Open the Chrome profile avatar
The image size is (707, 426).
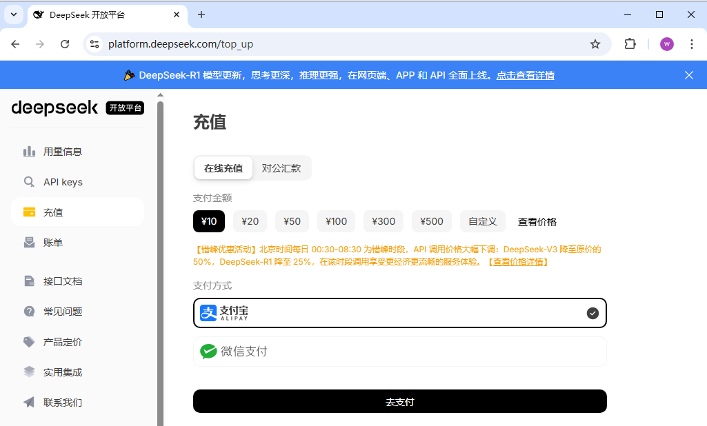click(667, 44)
